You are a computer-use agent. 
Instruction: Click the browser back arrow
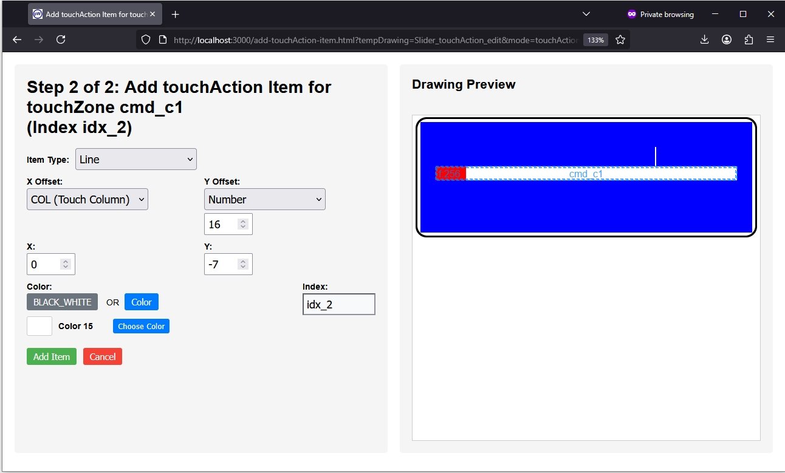17,39
